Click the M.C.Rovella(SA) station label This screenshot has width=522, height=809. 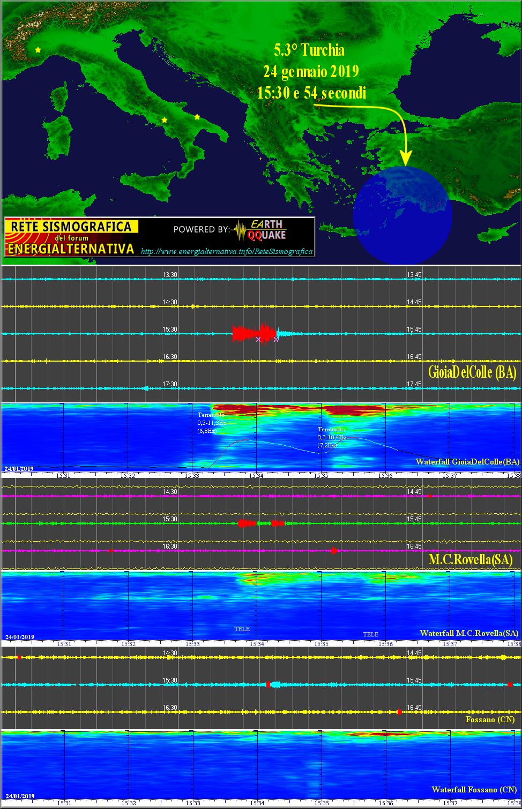tap(471, 560)
